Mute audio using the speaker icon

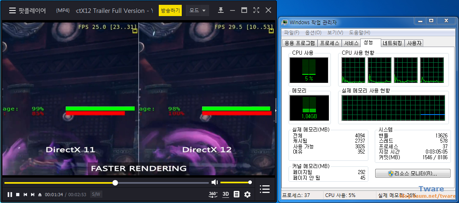tap(214, 182)
